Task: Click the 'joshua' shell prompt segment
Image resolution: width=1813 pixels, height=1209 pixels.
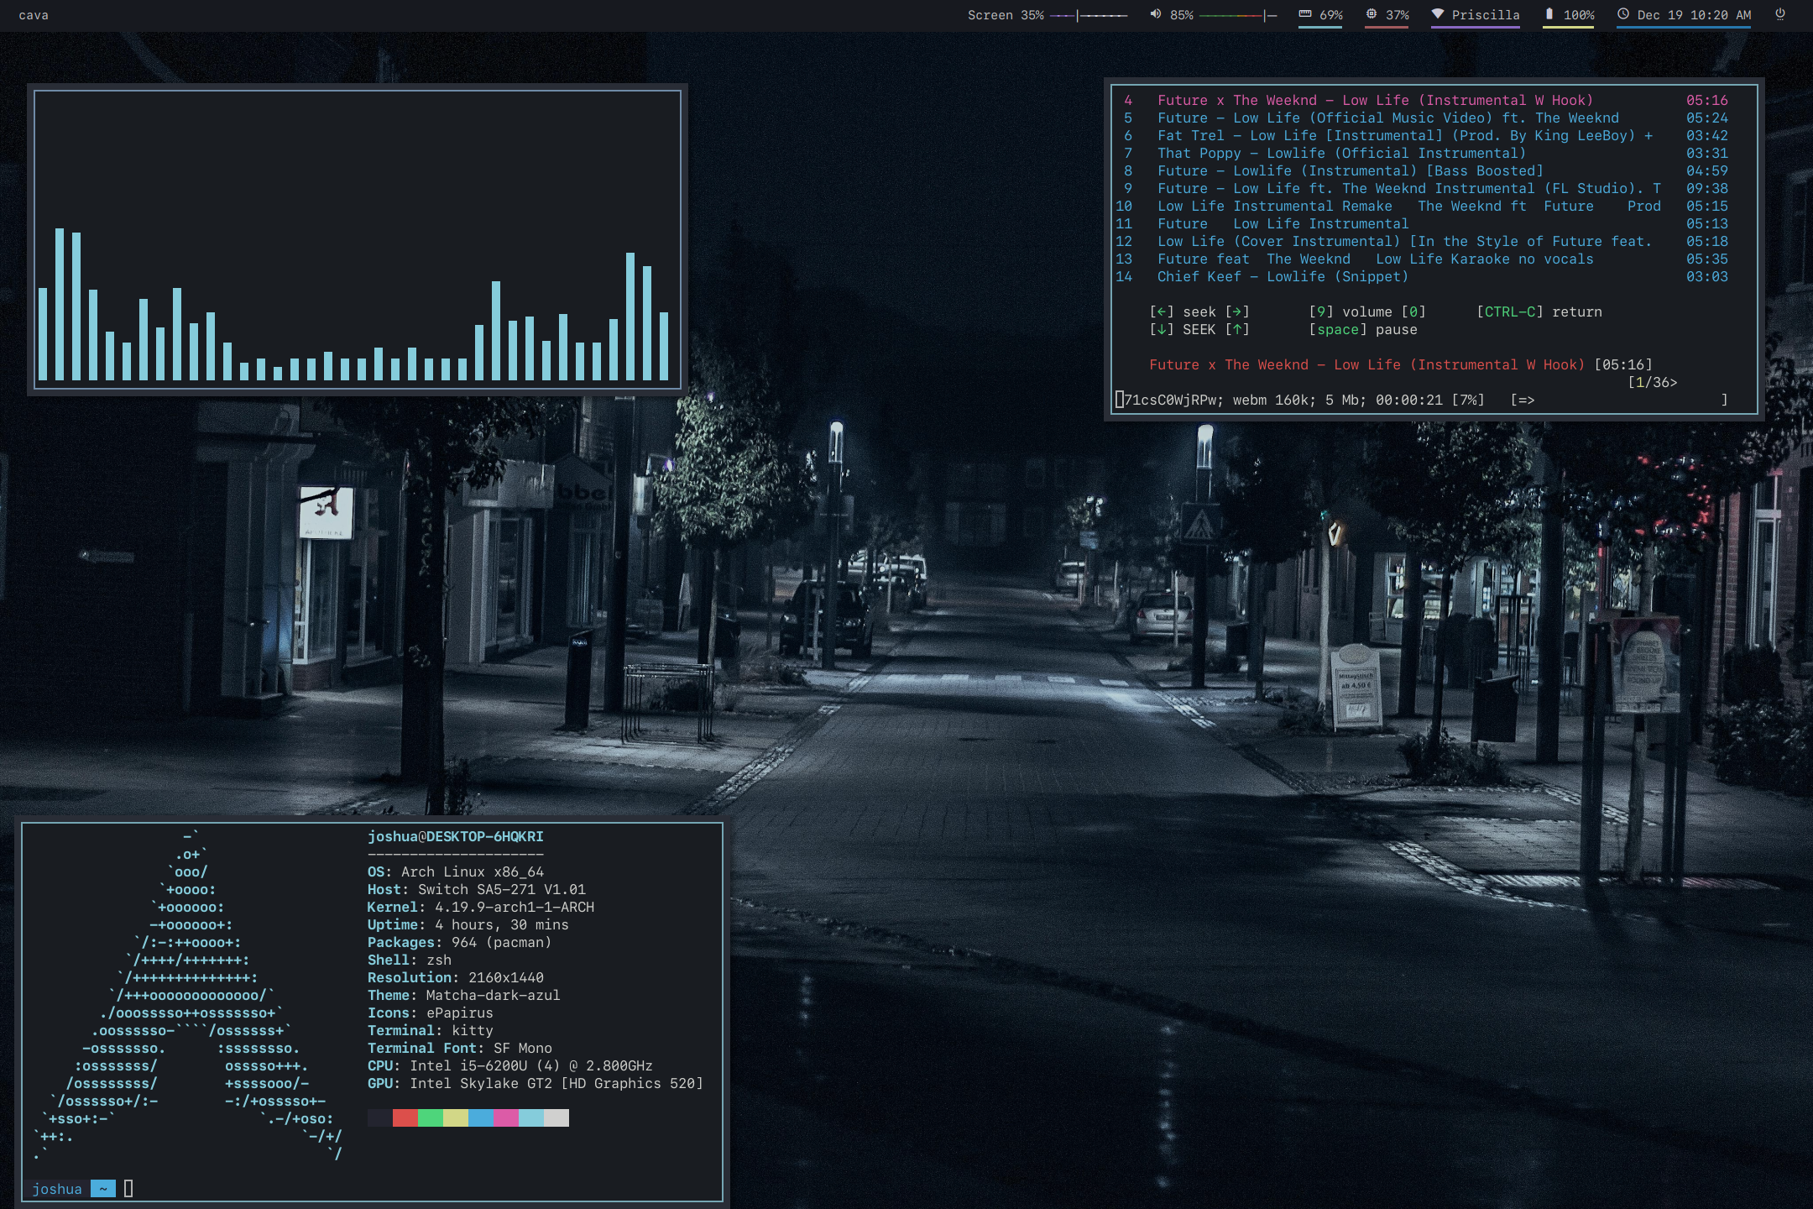Action: pyautogui.click(x=57, y=1189)
